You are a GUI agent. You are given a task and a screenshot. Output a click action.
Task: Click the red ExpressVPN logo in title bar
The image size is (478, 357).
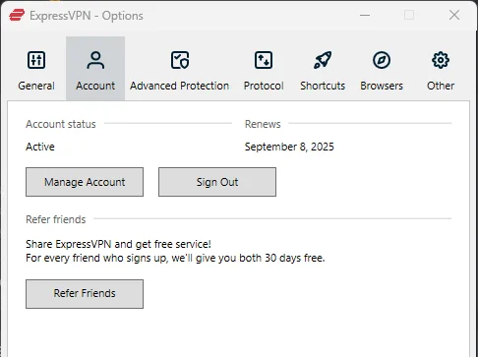[17, 15]
